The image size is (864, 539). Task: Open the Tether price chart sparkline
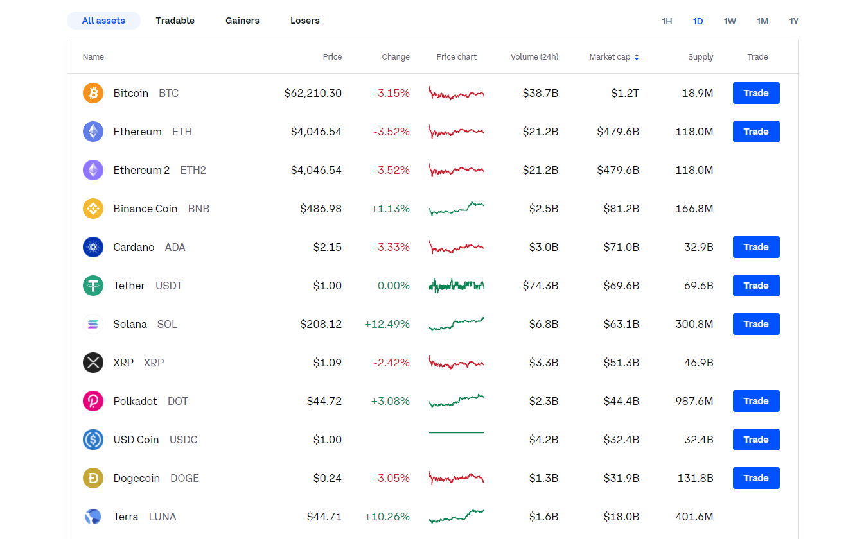457,286
